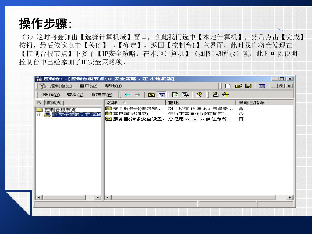This screenshot has width=312, height=234.
Task: Click right scroll arrow of details pane
Action: (290, 197)
